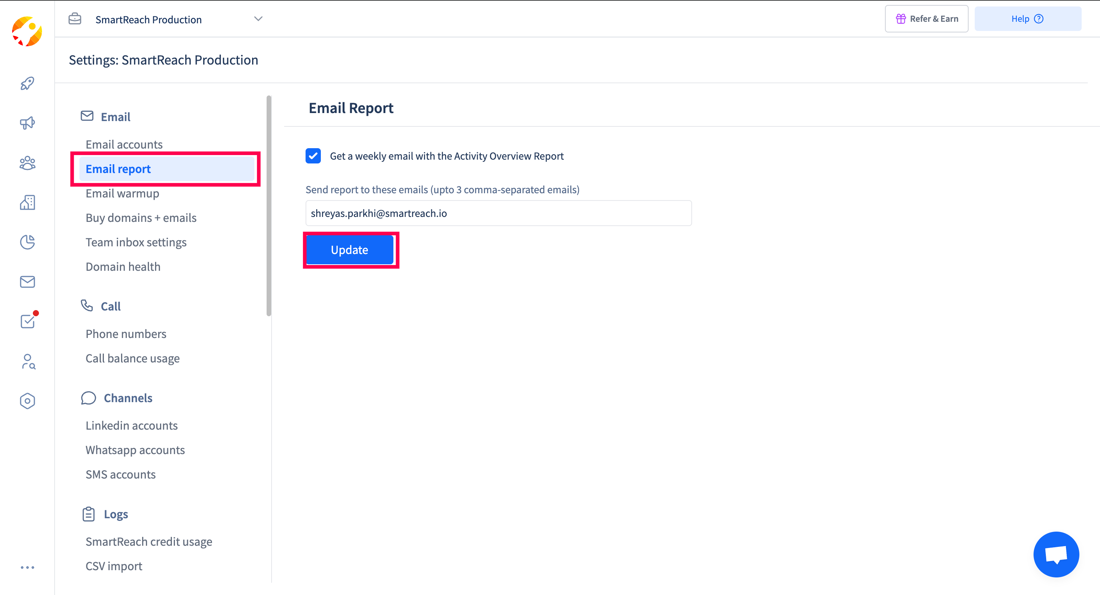Open Team inbox settings
Screen dimensions: 1100x595
[136, 242]
